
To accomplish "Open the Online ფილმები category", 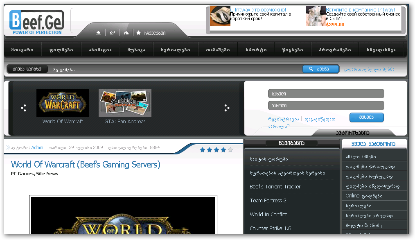I will tap(364, 196).
